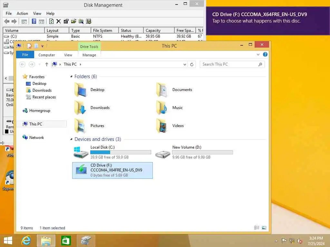Click the settings list icon at toolbar end
Image resolution: width=330 pixels, height=247 pixels.
(89, 21)
